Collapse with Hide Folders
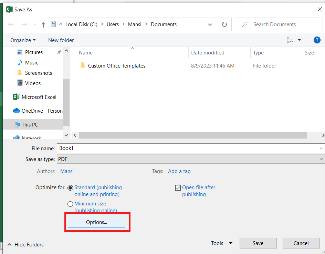This screenshot has width=325, height=254. tap(25, 245)
